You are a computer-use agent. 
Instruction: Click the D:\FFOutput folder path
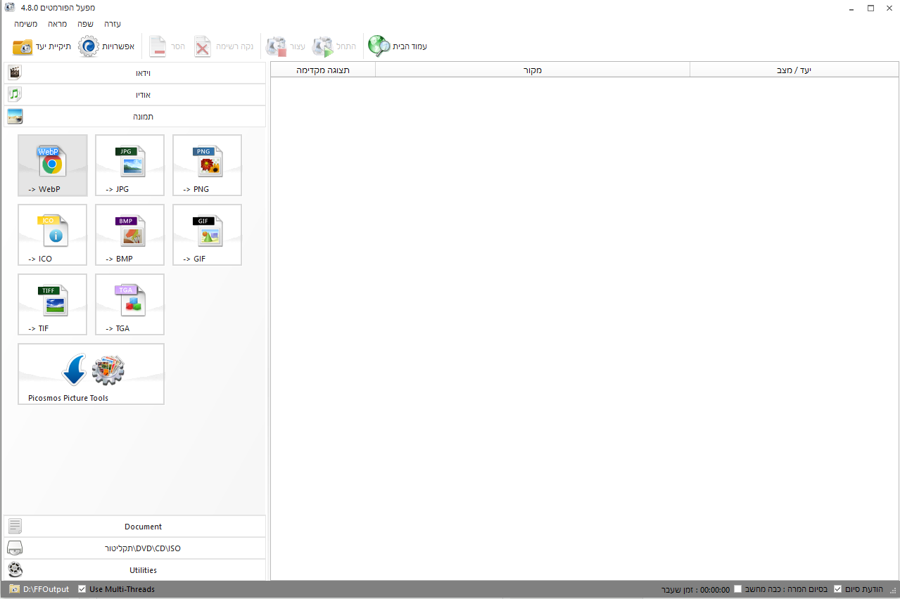46,589
